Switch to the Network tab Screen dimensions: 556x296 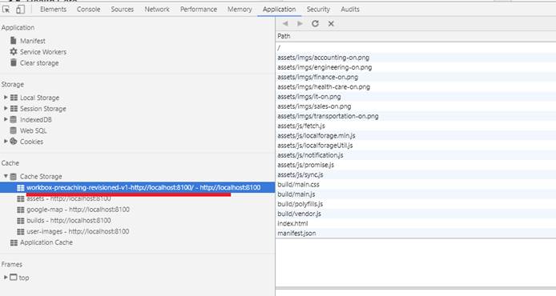point(157,10)
